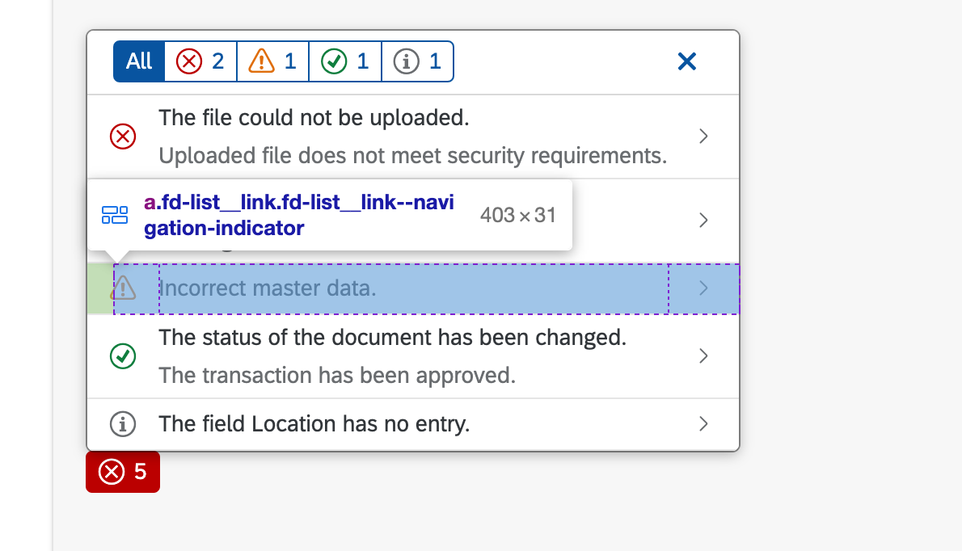Expand chevron of Incorrect master data row
The width and height of the screenshot is (962, 551).
[703, 288]
